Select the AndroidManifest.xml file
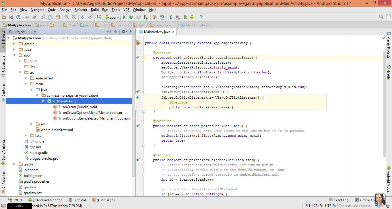Screen dimensions: 392x209 point(54,130)
